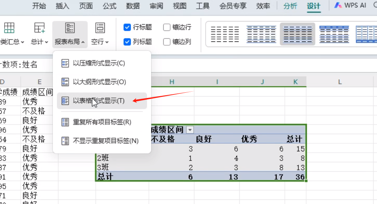Select the 设计 tab
This screenshot has height=204, width=377.
314,6
